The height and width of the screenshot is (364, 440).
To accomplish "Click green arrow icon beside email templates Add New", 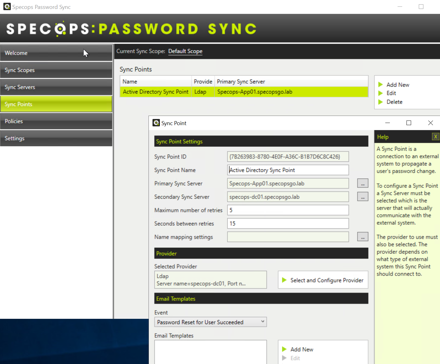I will pyautogui.click(x=284, y=349).
